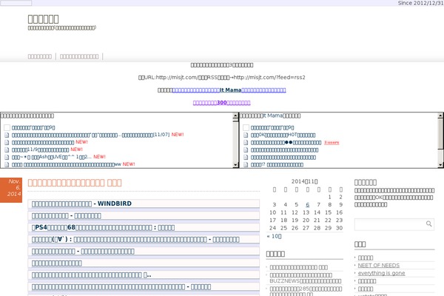Open feed entry ending with ww
The image size is (444, 296).
coord(67,164)
